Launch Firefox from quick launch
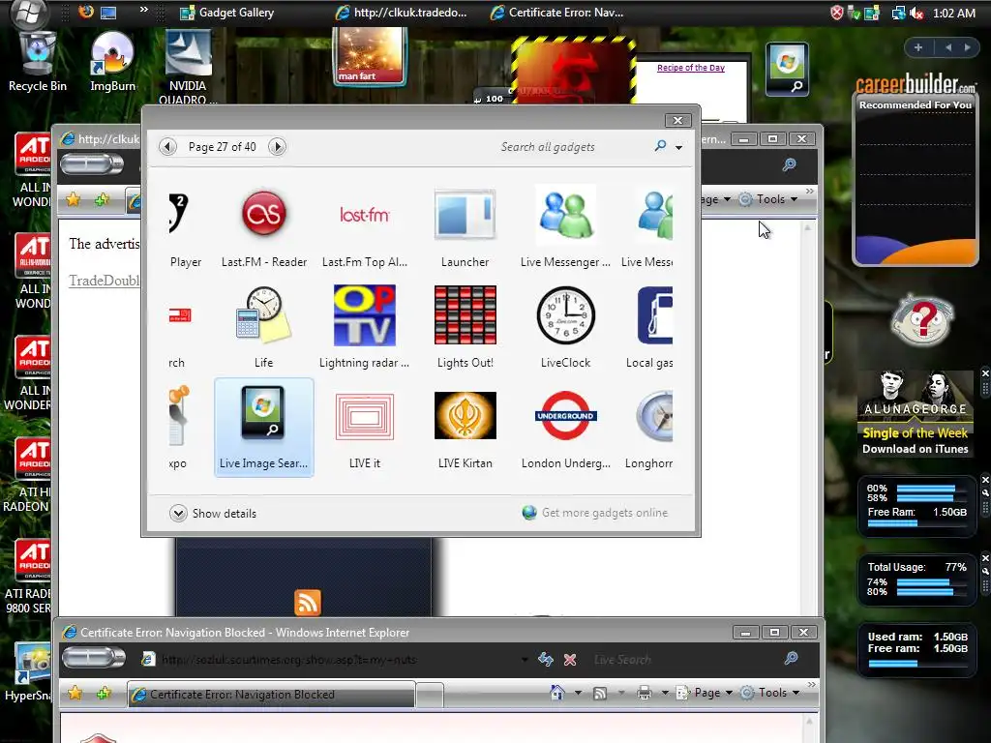 pyautogui.click(x=85, y=12)
